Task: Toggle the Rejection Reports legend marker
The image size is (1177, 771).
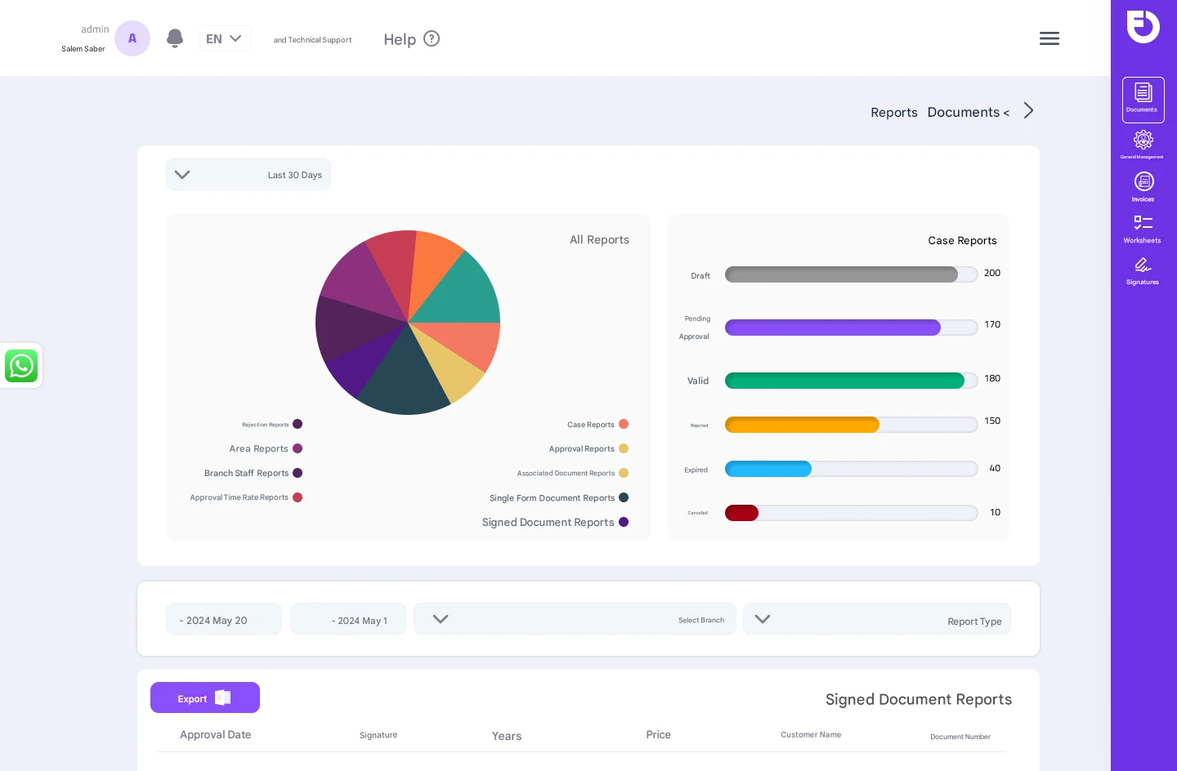Action: [298, 424]
